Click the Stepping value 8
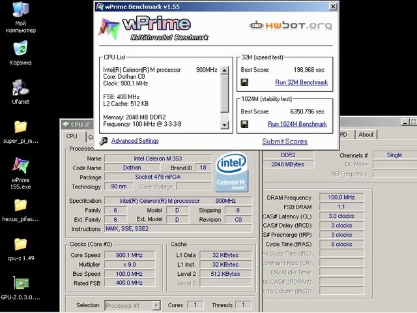The width and height of the screenshot is (417, 313). click(x=238, y=210)
